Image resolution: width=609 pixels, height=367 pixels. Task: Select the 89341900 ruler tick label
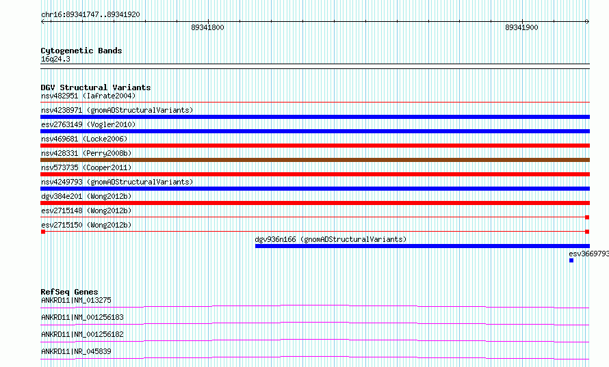[521, 27]
